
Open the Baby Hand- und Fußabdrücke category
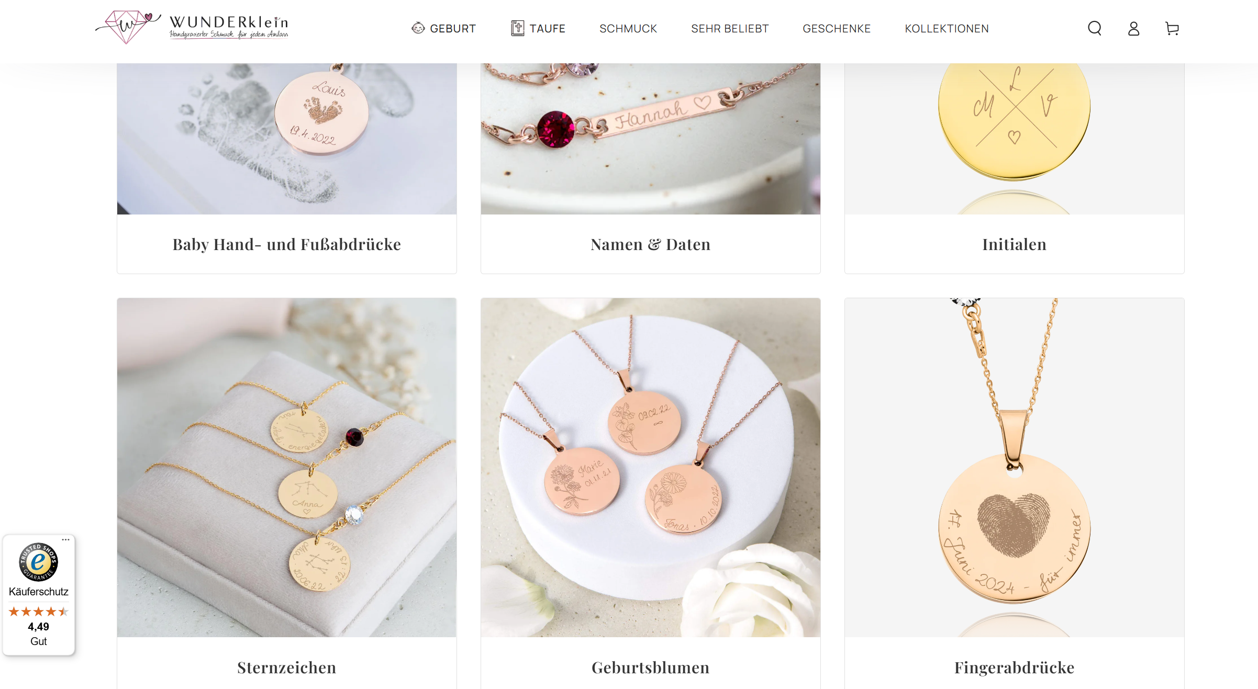[287, 244]
